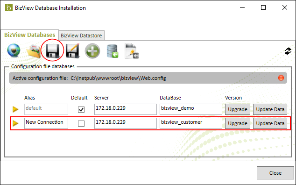The height and width of the screenshot is (185, 296).
Task: Minimize the BizView installation window
Action: [x=242, y=7]
